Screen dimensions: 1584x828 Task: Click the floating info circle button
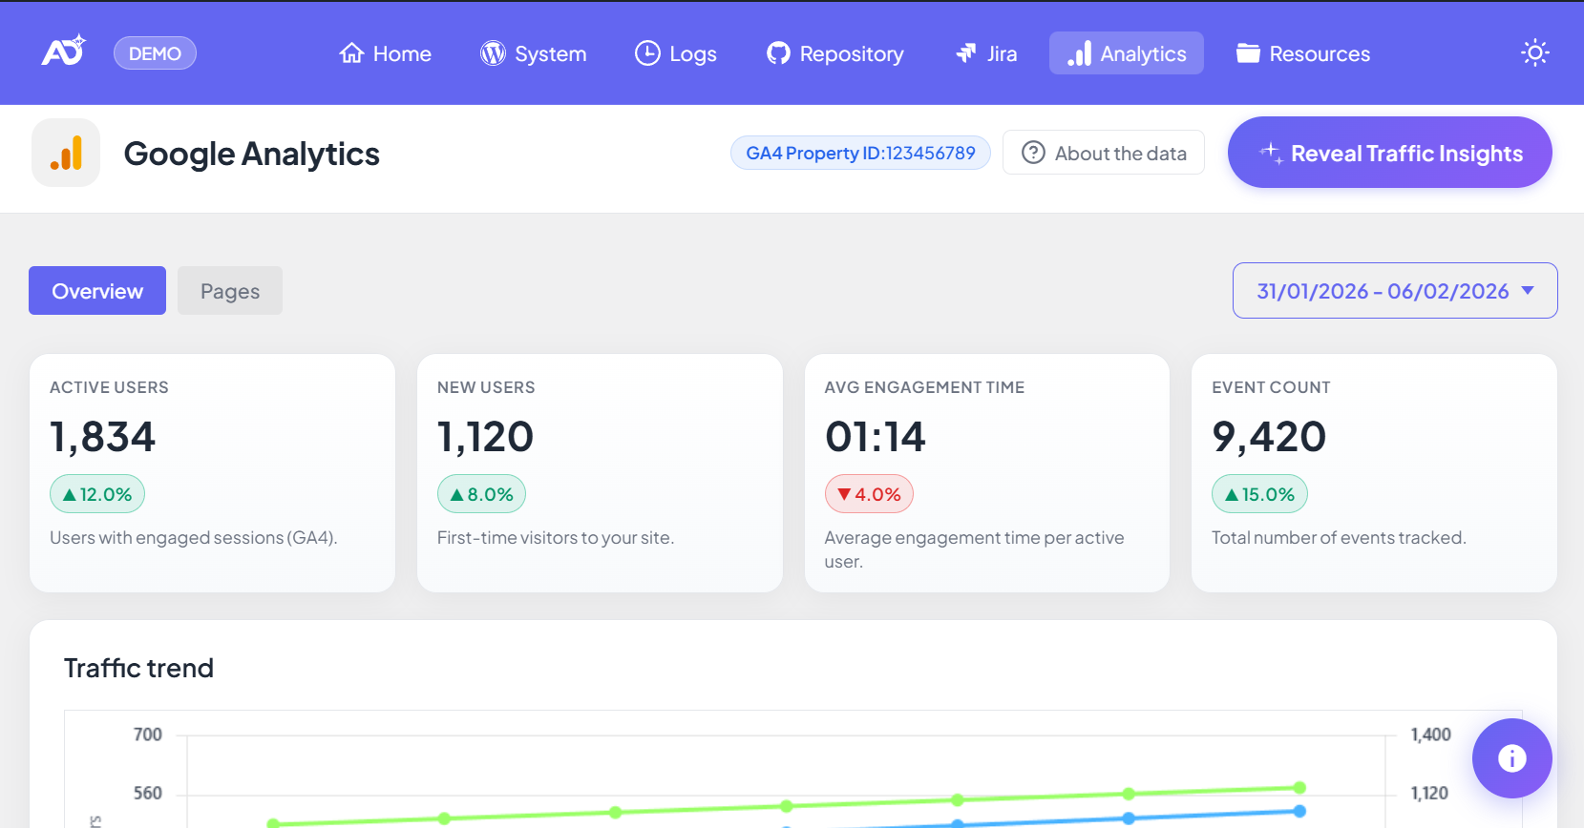click(x=1511, y=758)
